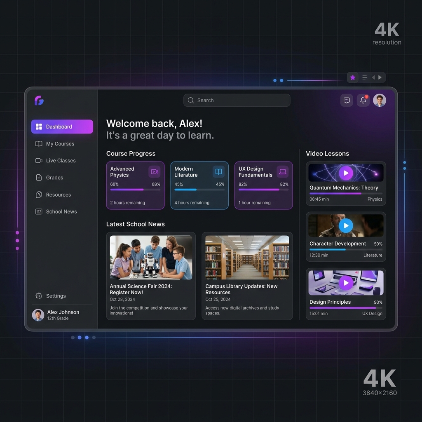The height and width of the screenshot is (422, 422).
Task: Click the Oct 28, 2024 date
Action: (122, 299)
